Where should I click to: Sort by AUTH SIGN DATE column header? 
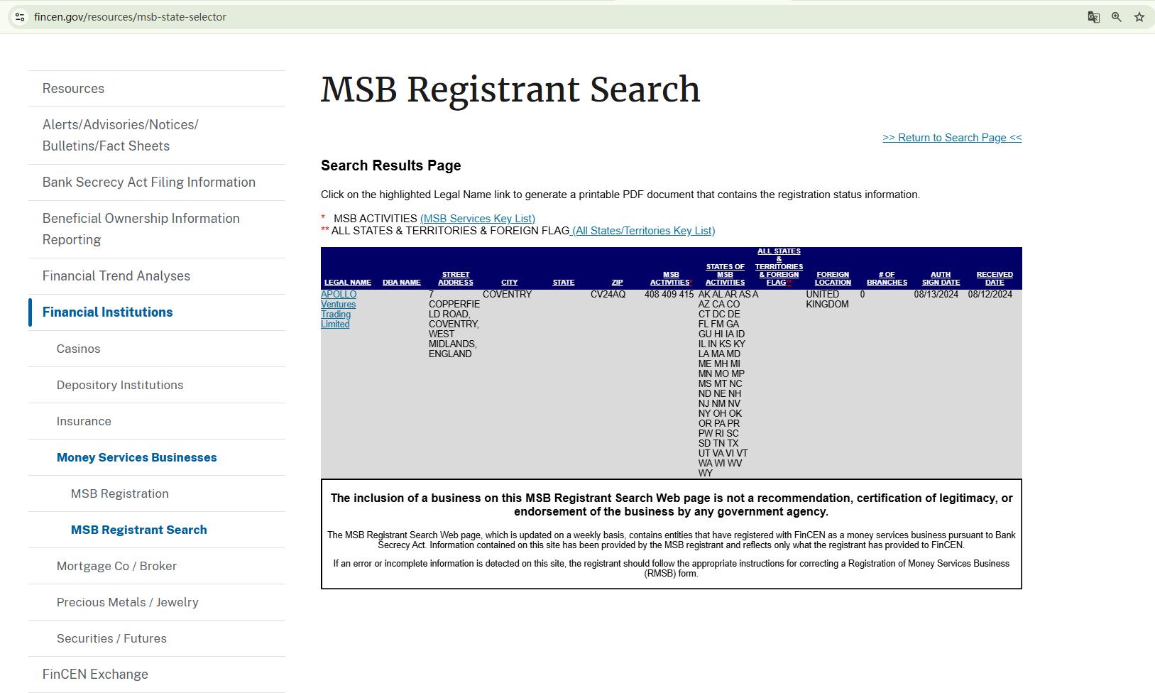click(941, 278)
